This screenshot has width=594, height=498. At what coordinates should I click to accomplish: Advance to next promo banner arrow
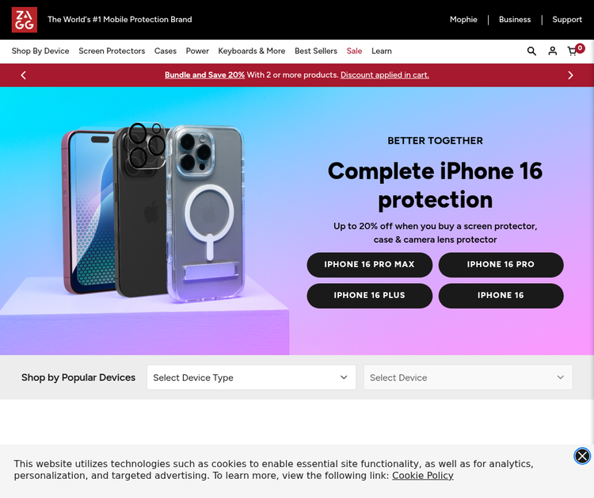point(570,75)
